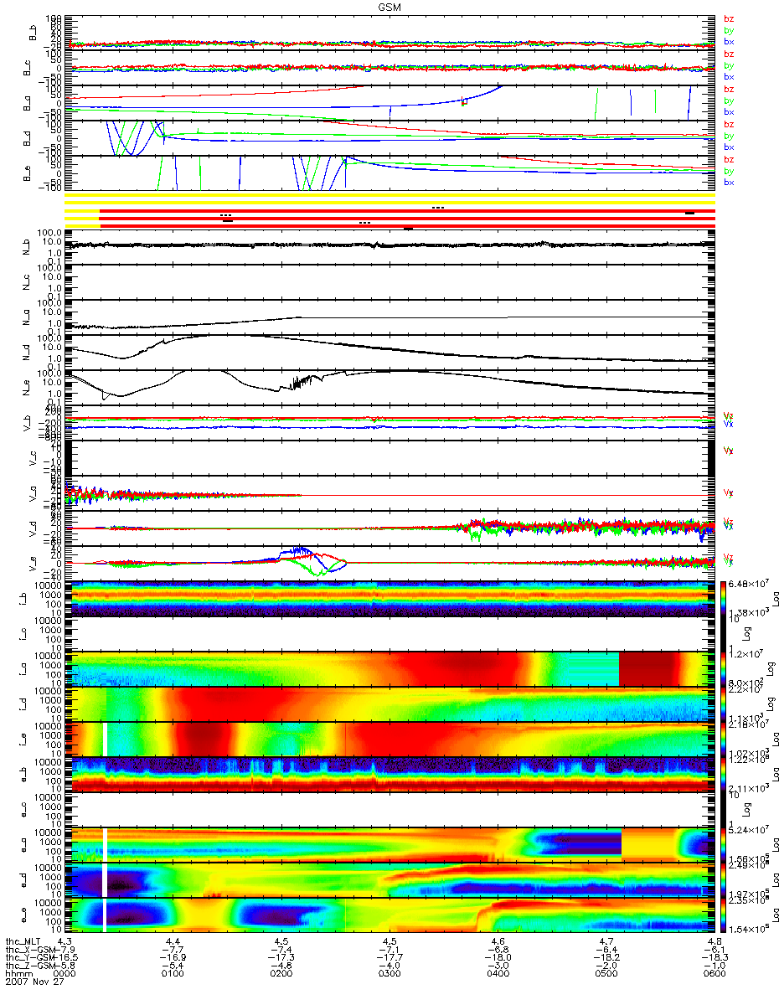Click the GSM title above the plots
The width and height of the screenshot is (779, 1005).
(x=389, y=6)
